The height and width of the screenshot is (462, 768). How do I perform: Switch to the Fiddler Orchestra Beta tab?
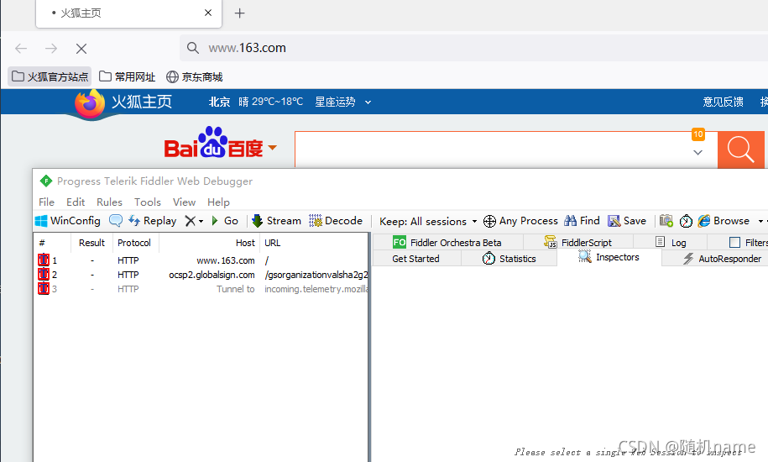[447, 243]
